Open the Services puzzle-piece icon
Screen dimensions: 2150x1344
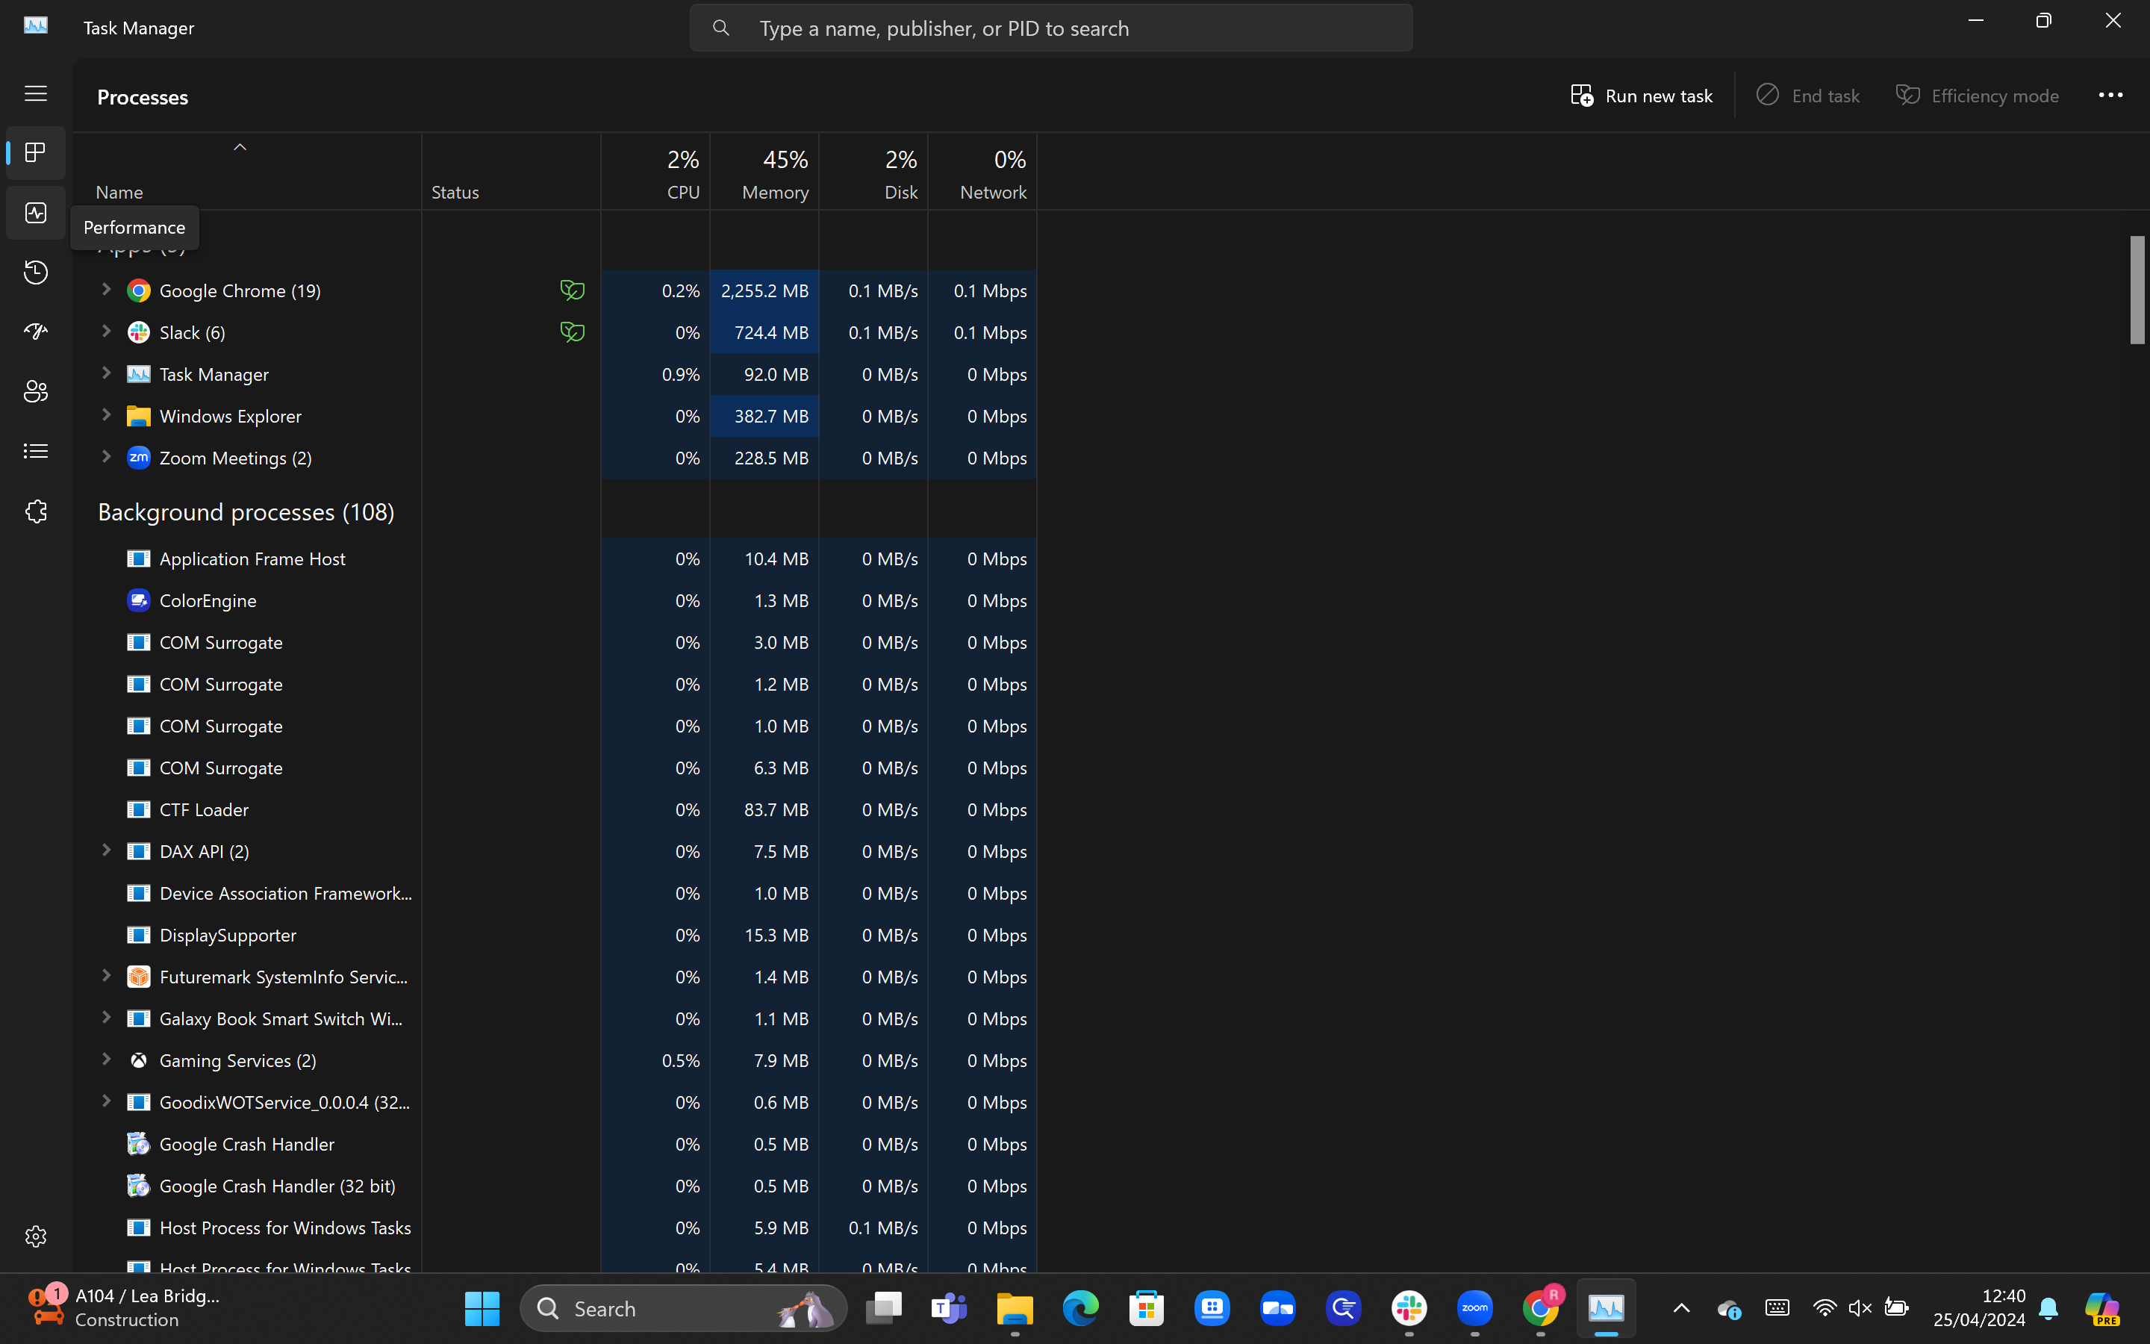click(36, 511)
